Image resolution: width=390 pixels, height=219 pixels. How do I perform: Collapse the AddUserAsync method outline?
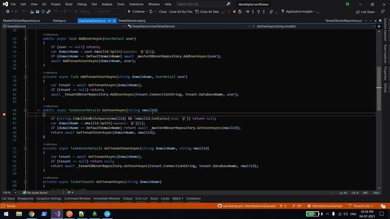tap(26, 39)
